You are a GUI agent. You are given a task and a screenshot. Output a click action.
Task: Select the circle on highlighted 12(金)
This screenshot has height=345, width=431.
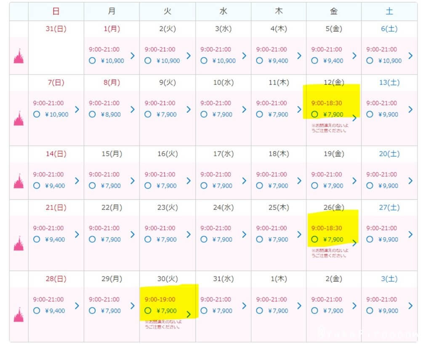click(314, 114)
